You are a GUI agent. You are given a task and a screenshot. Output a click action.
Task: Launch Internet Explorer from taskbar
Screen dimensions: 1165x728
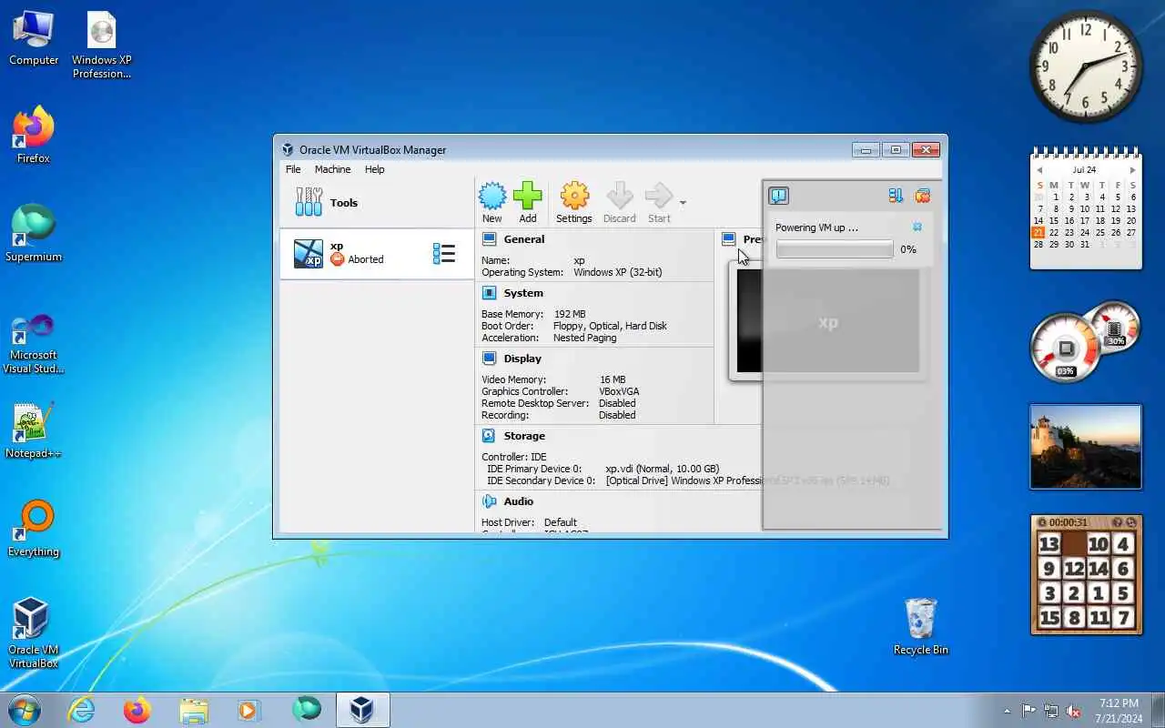coord(82,710)
